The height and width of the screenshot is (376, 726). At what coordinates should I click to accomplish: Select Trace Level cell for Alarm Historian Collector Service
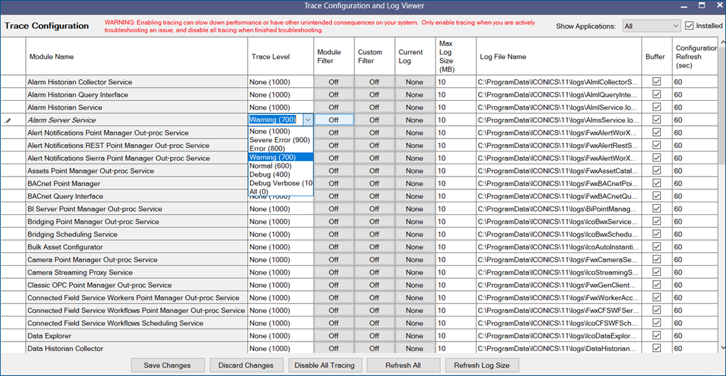click(x=280, y=82)
